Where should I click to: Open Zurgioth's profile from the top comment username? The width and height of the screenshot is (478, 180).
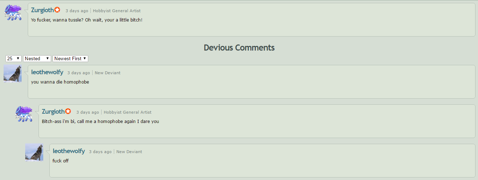pos(42,10)
